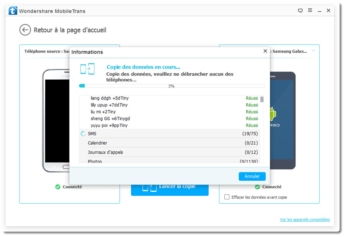Click destination phone Connecté check icon

[257, 187]
